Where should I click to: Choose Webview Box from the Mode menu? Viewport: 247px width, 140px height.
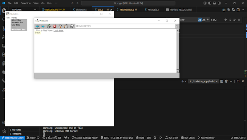point(19,30)
